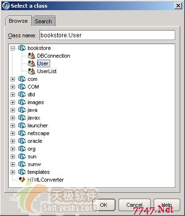Viewport: 185px width, 216px height.
Task: Expand the netscape package node
Action: pos(13,133)
